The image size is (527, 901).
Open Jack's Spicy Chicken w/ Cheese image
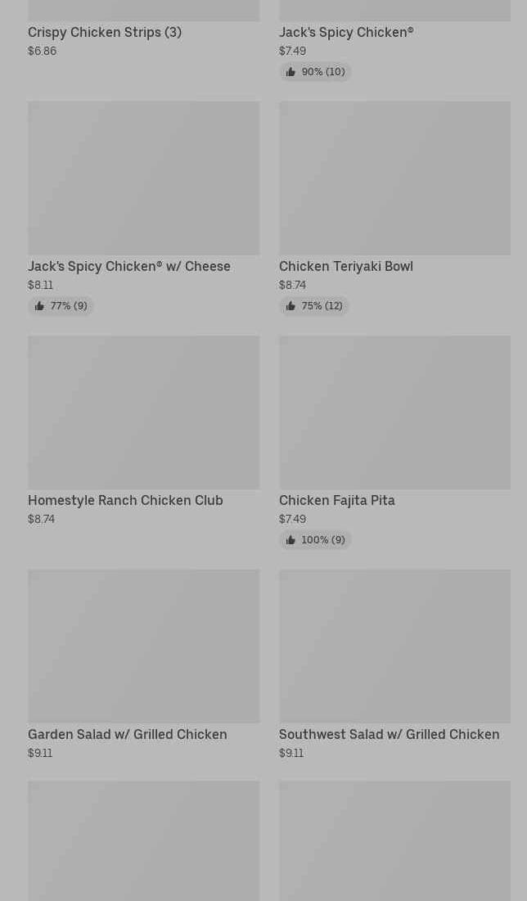pyautogui.click(x=143, y=178)
